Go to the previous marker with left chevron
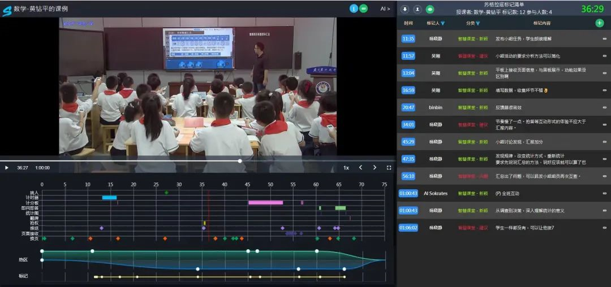 [360, 168]
